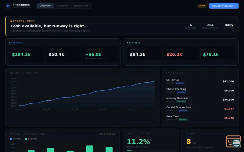Click the Daily refresh stat

(229, 26)
